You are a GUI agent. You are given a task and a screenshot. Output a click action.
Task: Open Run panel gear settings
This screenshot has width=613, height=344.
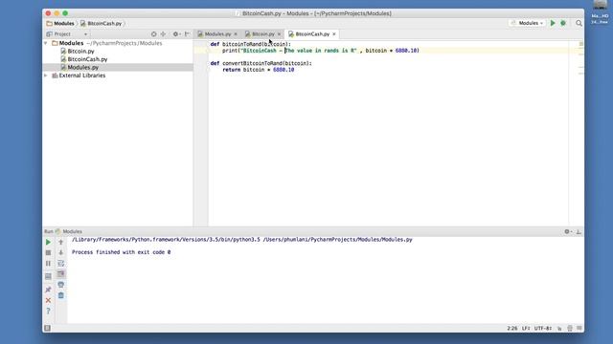pyautogui.click(x=568, y=231)
